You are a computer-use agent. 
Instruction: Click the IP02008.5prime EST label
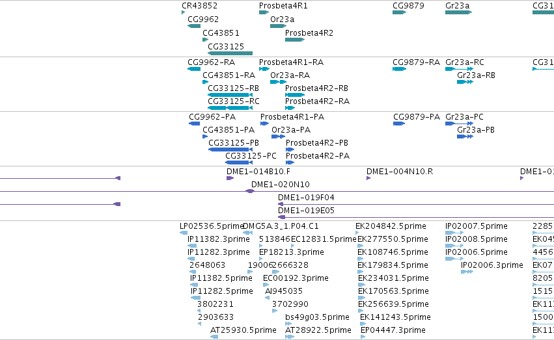tap(477, 239)
